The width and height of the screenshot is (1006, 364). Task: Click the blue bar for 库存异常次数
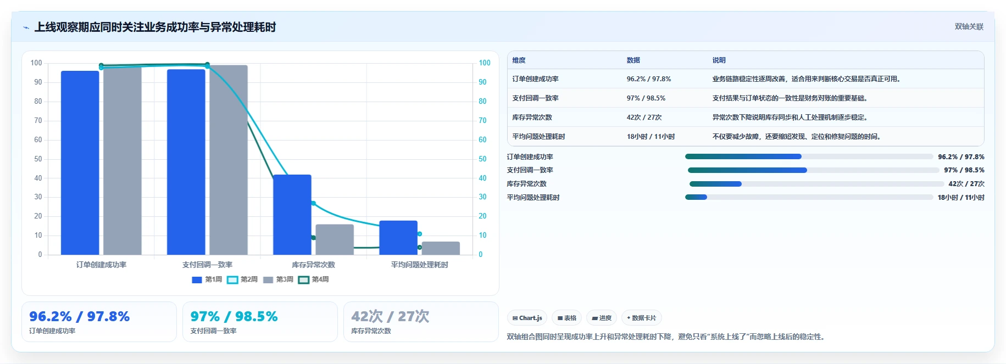(x=292, y=215)
